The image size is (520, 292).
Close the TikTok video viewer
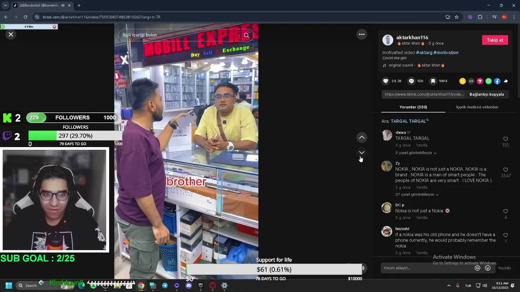[11, 34]
